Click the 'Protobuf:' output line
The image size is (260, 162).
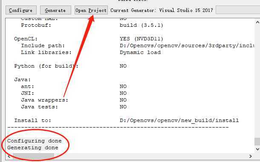pos(36,25)
